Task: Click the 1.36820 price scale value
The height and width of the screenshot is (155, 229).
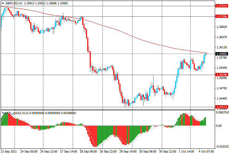Action: (x=222, y=27)
